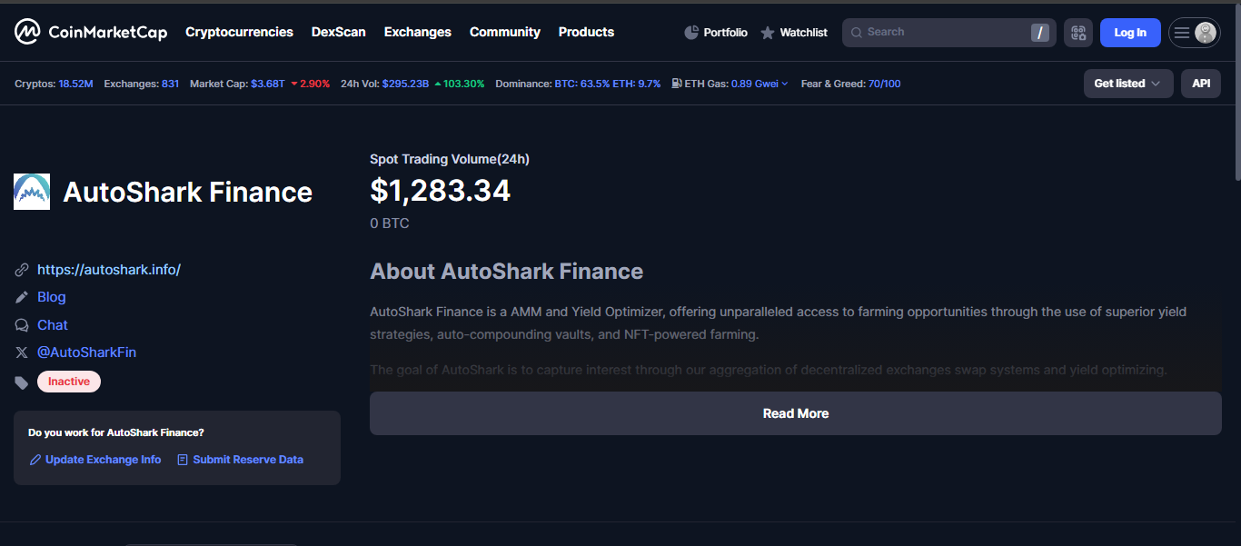Open the Exchanges menu
The image size is (1241, 546).
coord(417,32)
